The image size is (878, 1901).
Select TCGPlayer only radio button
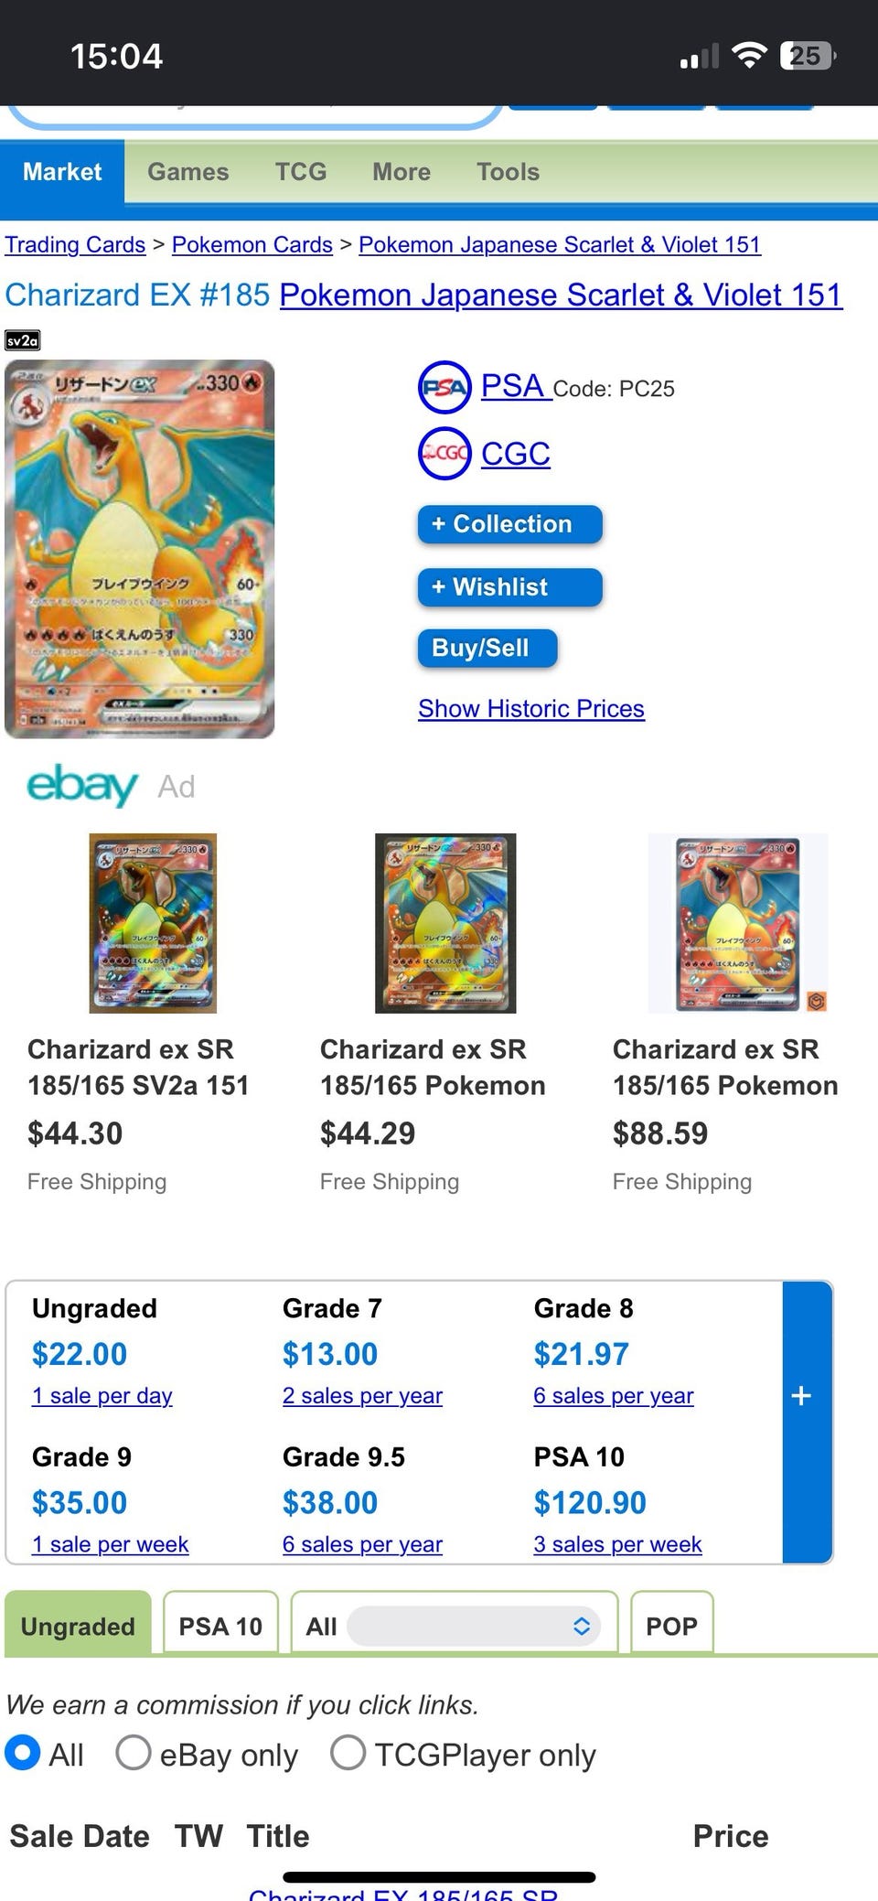point(348,1754)
